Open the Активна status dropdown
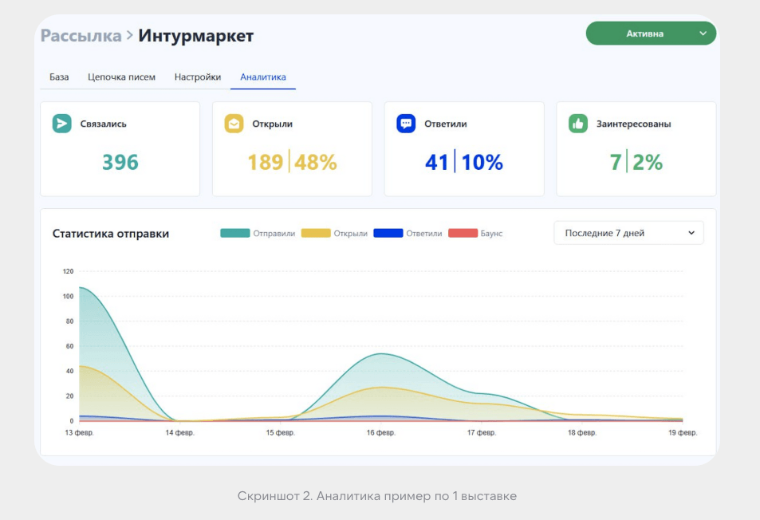760x520 pixels. pyautogui.click(x=651, y=33)
